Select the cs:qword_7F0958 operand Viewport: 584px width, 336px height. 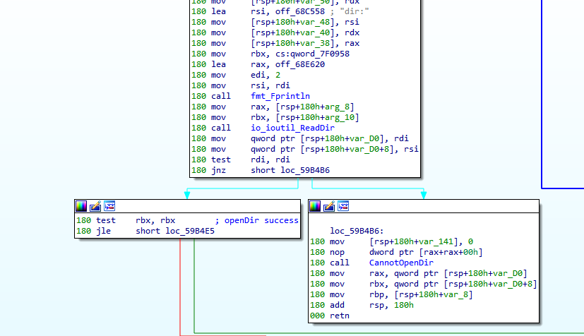coord(299,53)
